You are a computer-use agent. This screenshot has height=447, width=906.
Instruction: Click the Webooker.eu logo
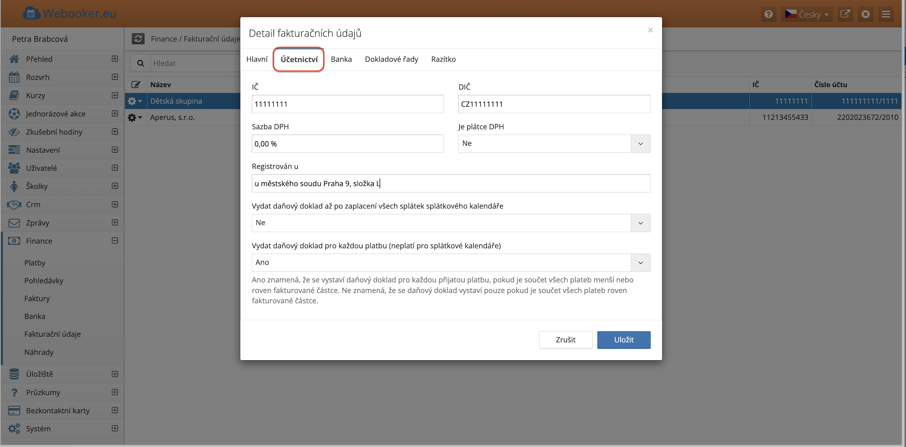70,13
